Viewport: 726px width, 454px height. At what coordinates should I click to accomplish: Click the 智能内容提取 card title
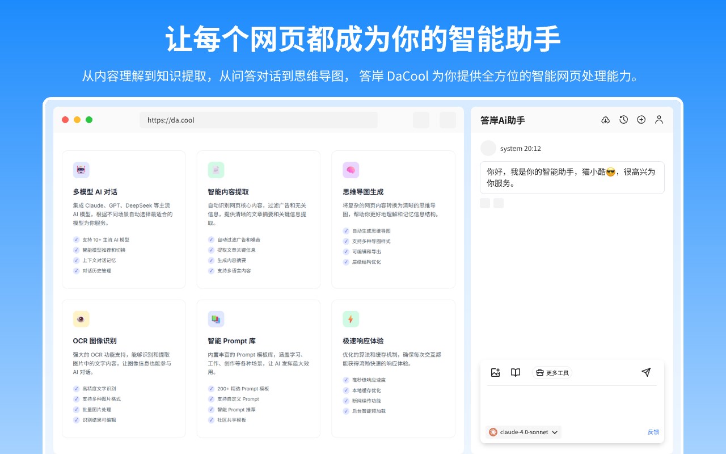(x=228, y=192)
